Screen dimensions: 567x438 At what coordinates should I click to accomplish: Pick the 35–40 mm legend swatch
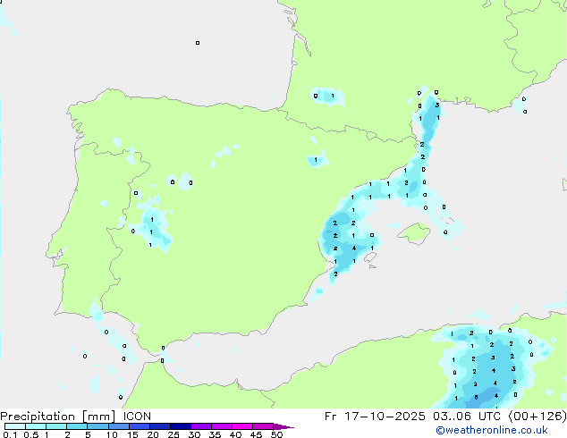pos(221,426)
